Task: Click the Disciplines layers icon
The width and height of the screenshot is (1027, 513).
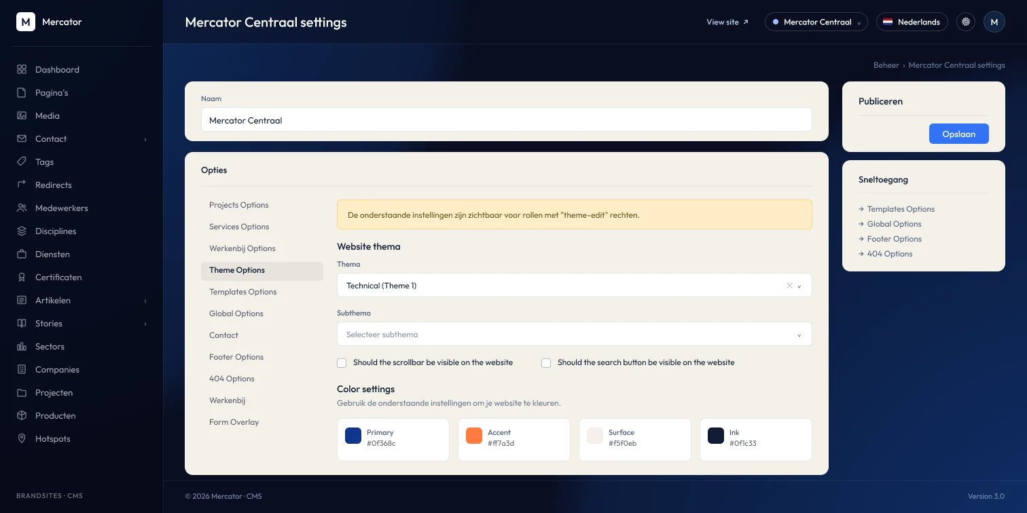Action: (x=22, y=231)
